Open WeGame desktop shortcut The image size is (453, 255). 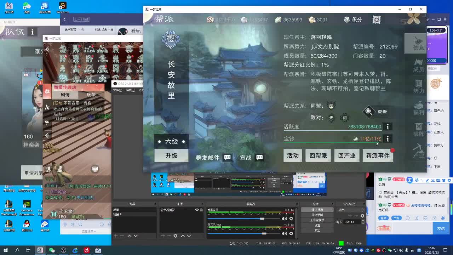point(62,7)
